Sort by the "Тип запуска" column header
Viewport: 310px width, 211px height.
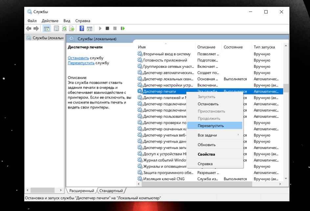267,47
